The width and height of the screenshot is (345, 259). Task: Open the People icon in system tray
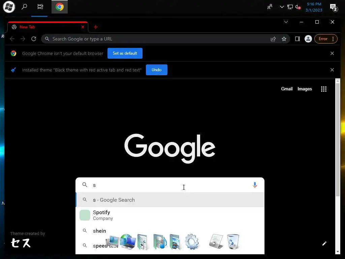click(270, 7)
